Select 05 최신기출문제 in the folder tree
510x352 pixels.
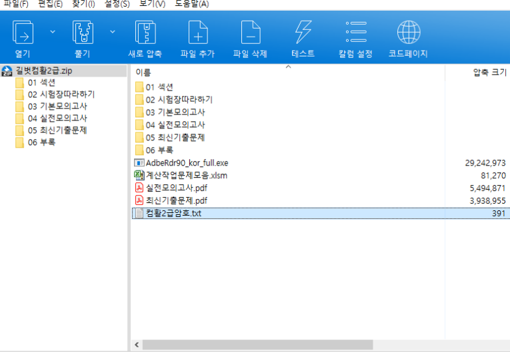(57, 130)
